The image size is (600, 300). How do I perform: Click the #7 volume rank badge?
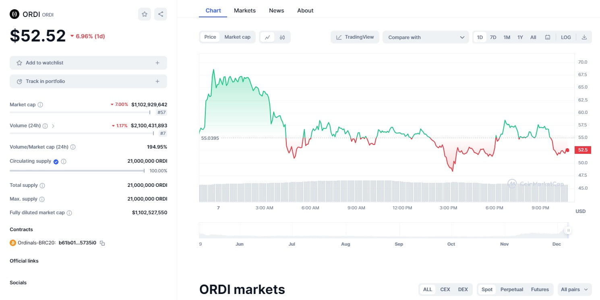(x=163, y=133)
